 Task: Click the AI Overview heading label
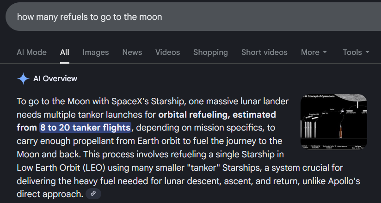click(55, 78)
